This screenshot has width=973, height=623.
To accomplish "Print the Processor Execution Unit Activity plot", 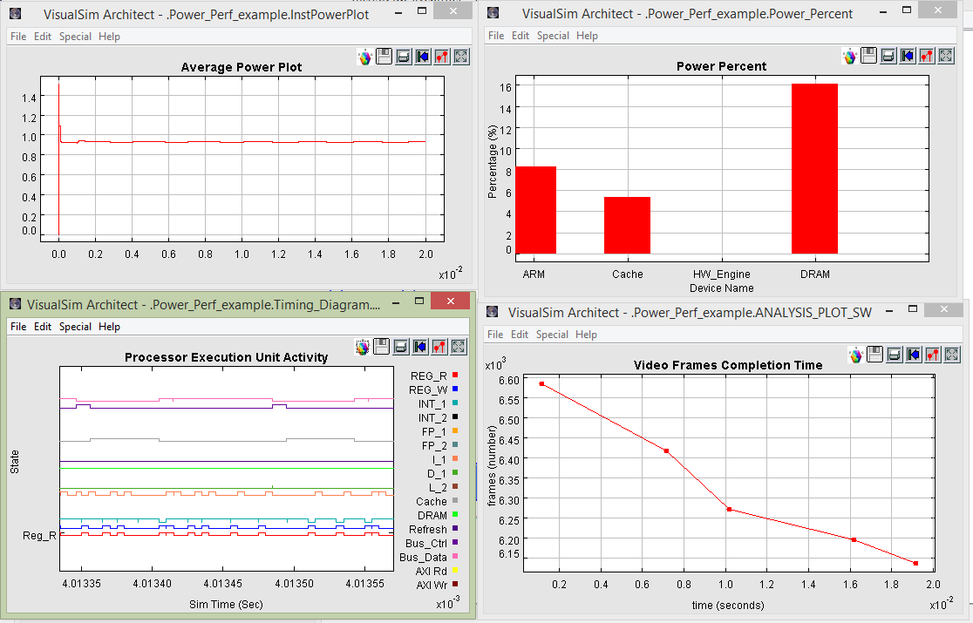I will click(401, 347).
